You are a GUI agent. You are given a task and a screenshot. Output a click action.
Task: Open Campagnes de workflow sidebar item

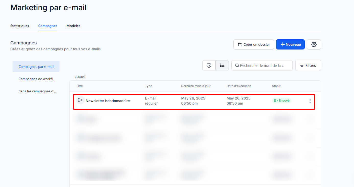click(x=37, y=79)
